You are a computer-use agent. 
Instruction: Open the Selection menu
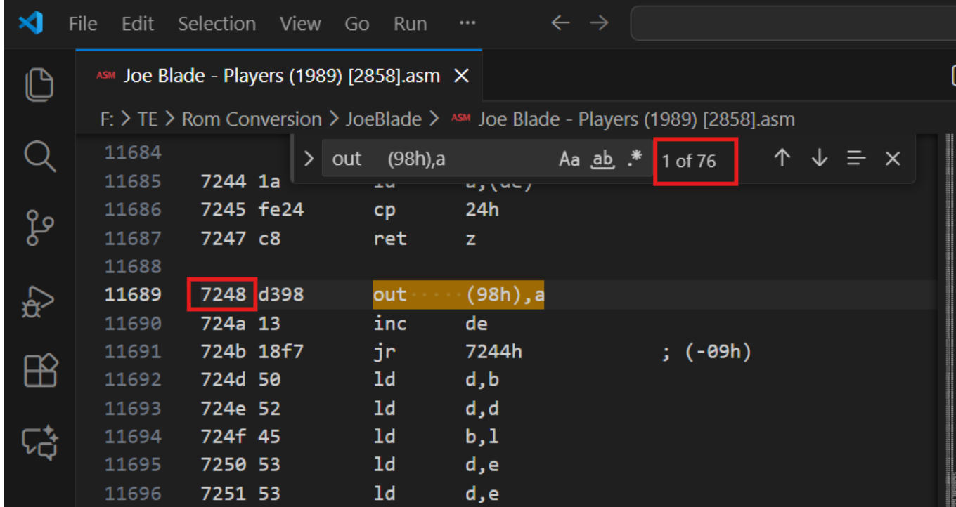[x=217, y=23]
